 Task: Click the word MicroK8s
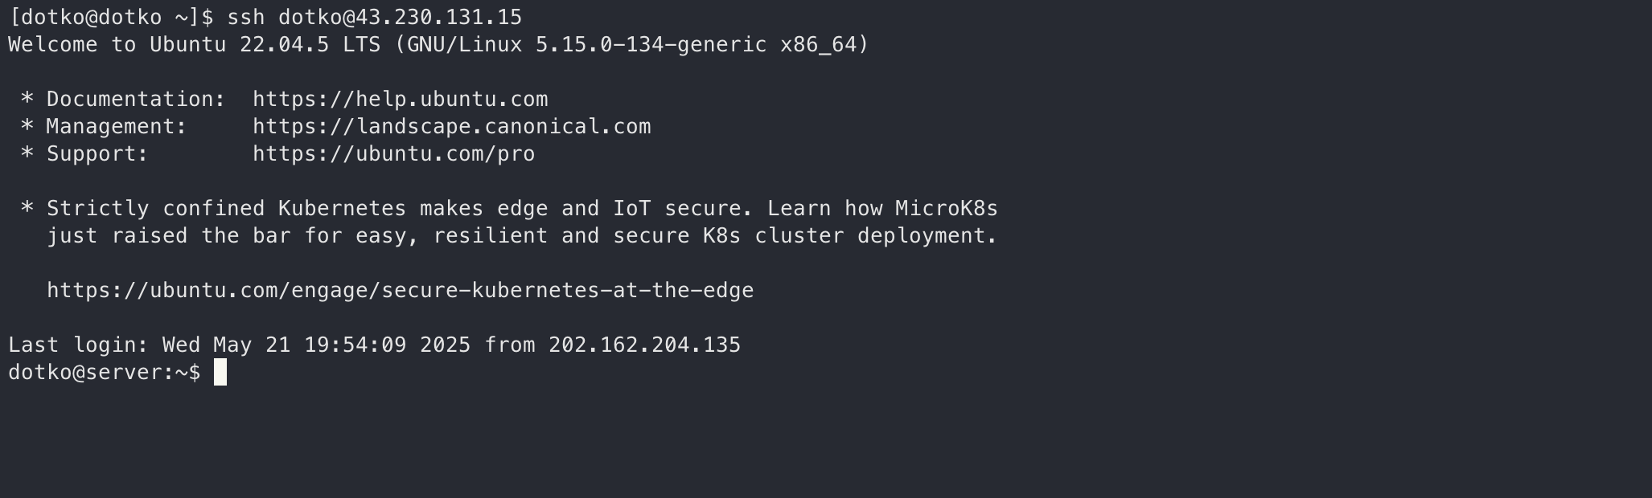pyautogui.click(x=947, y=209)
